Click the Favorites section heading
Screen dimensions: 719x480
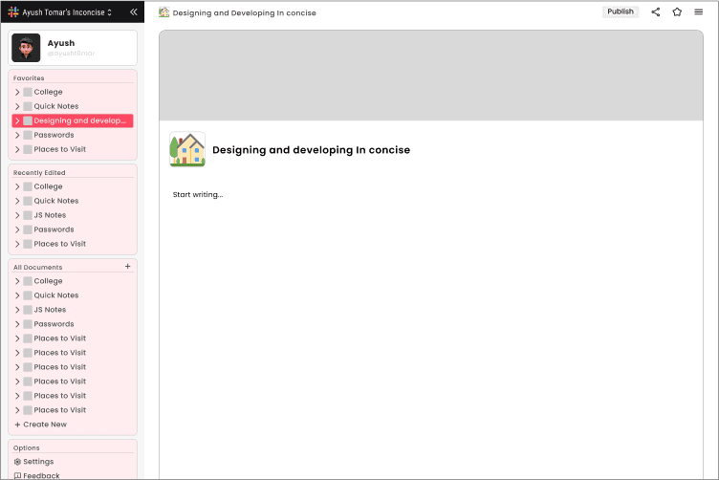point(29,78)
